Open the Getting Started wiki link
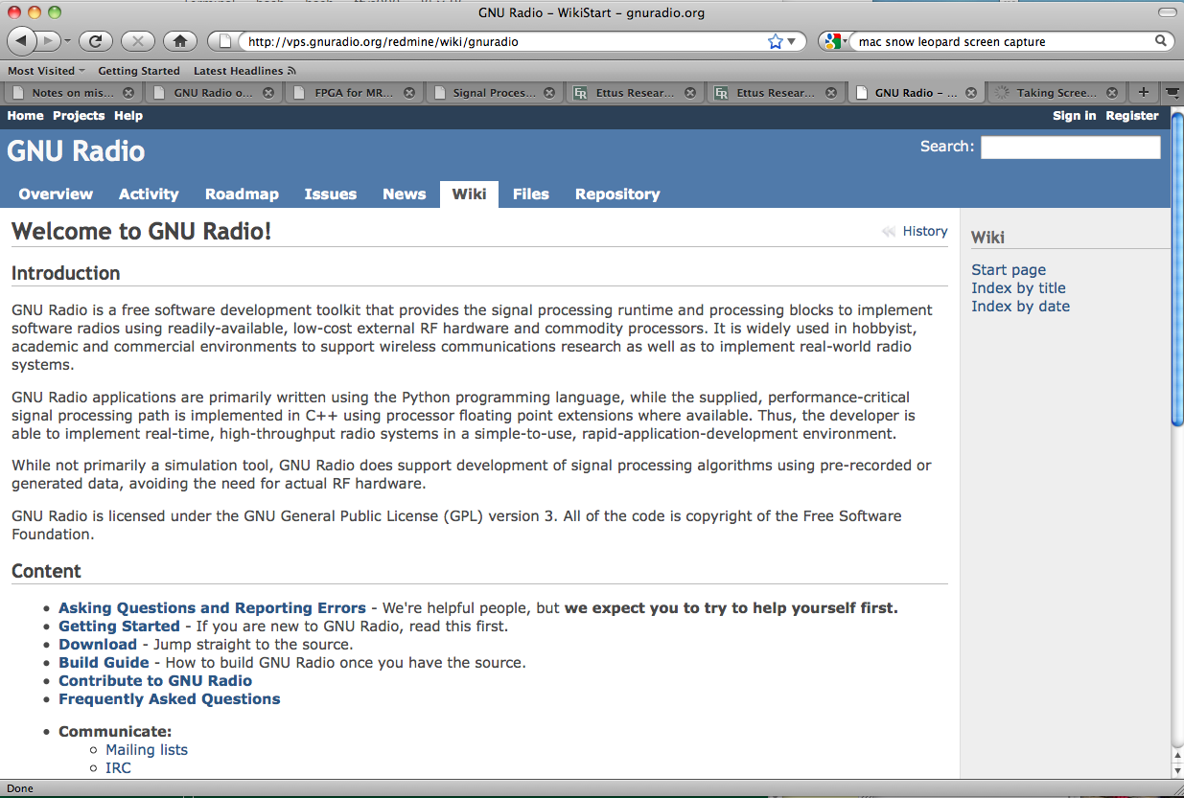 [x=119, y=627]
